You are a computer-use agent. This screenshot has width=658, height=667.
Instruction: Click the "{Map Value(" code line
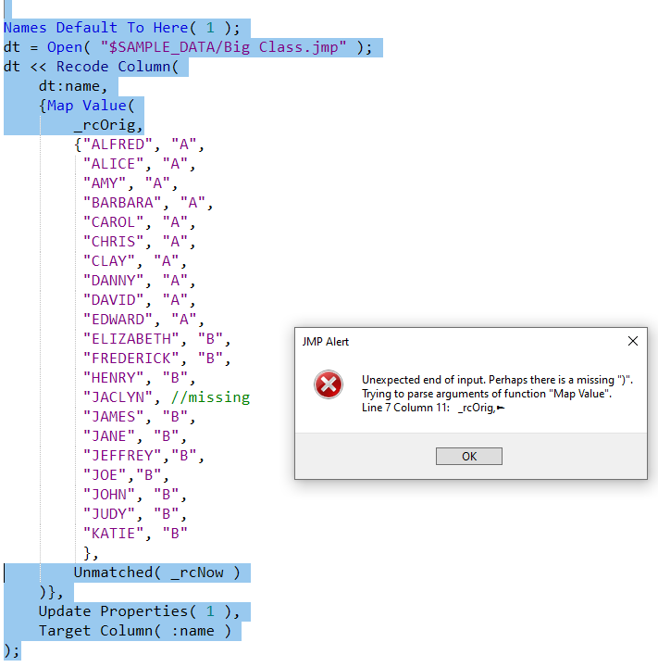87,106
